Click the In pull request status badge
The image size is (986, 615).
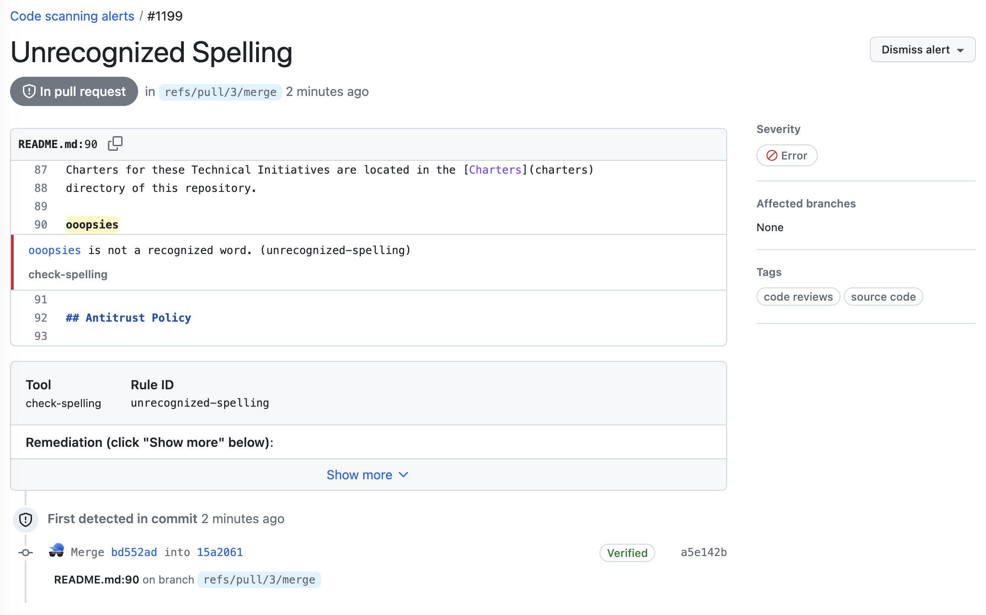point(74,91)
